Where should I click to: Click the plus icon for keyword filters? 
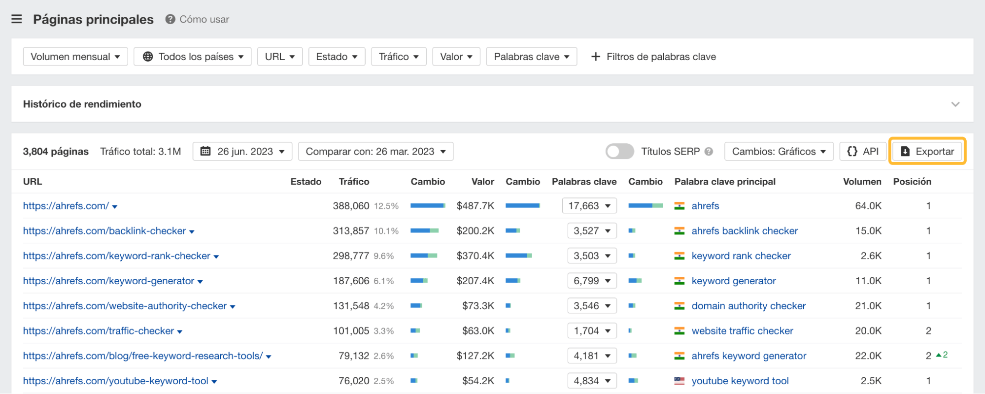596,57
